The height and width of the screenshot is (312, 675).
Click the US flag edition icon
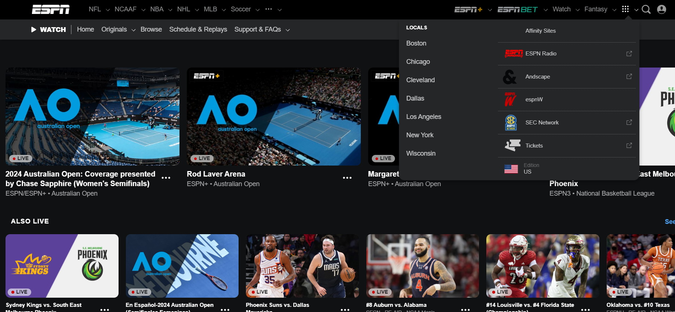tap(511, 169)
